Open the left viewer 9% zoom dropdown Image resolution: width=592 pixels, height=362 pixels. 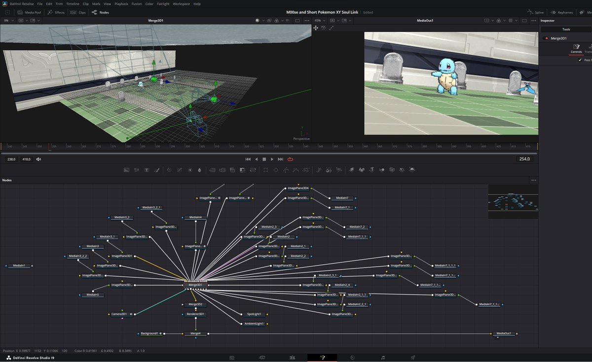pos(8,21)
